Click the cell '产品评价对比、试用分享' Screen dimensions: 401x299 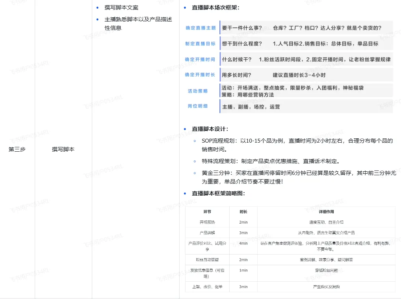pyautogui.click(x=208, y=246)
